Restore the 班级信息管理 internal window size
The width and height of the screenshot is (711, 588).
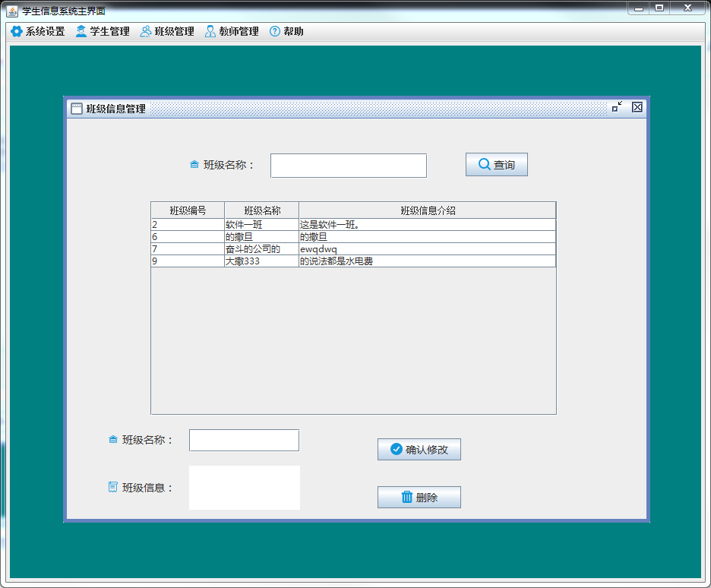coord(617,108)
